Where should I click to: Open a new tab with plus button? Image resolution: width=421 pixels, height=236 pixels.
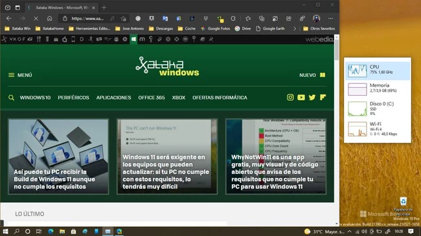[x=104, y=8]
